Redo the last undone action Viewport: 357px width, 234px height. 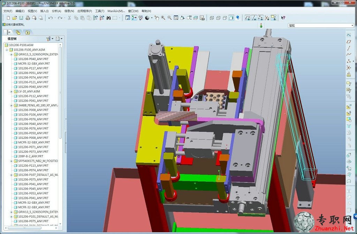(60, 18)
